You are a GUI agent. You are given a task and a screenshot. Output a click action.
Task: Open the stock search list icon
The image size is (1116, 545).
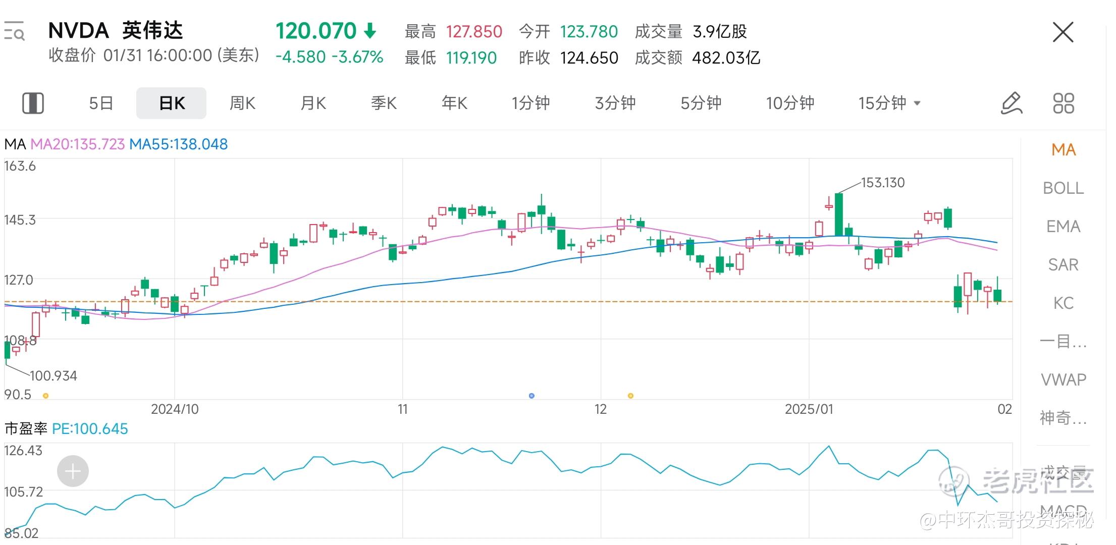pos(14,30)
